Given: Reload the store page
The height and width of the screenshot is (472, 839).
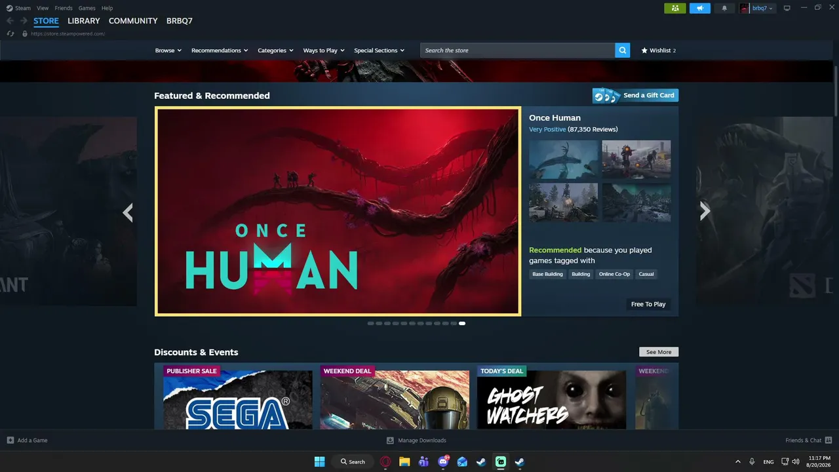Looking at the screenshot, I should coord(10,33).
